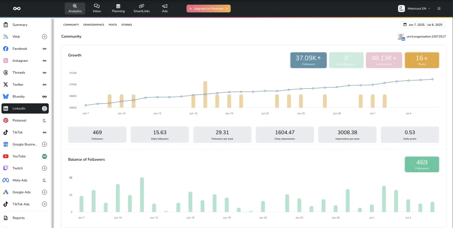Open Analytics from the top navigation
453x228 pixels.
(x=75, y=8)
